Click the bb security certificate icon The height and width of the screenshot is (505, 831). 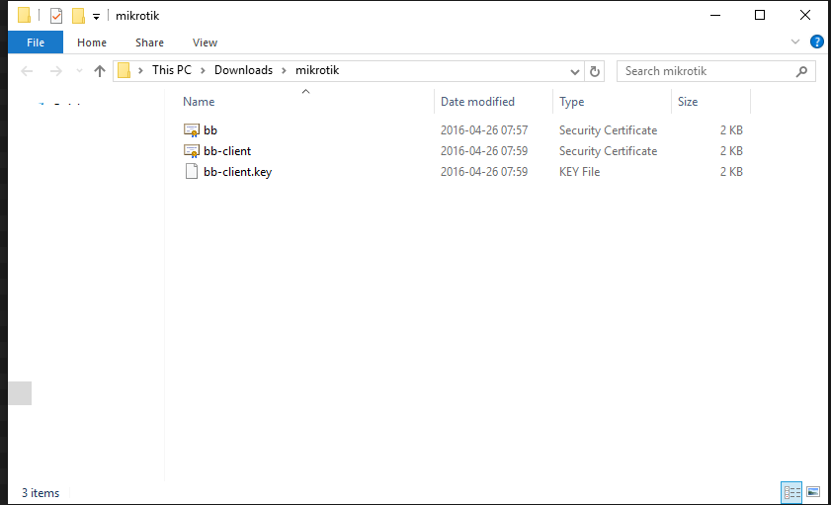[x=192, y=129]
